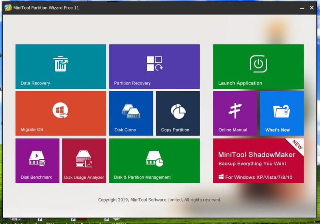Click the "Online Manual" tile label
Screen dimensions: 320x224
(233, 130)
